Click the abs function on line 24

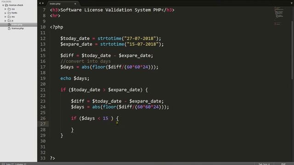pyautogui.click(x=96, y=107)
